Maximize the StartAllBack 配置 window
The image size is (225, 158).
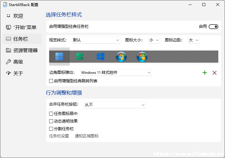point(204,5)
